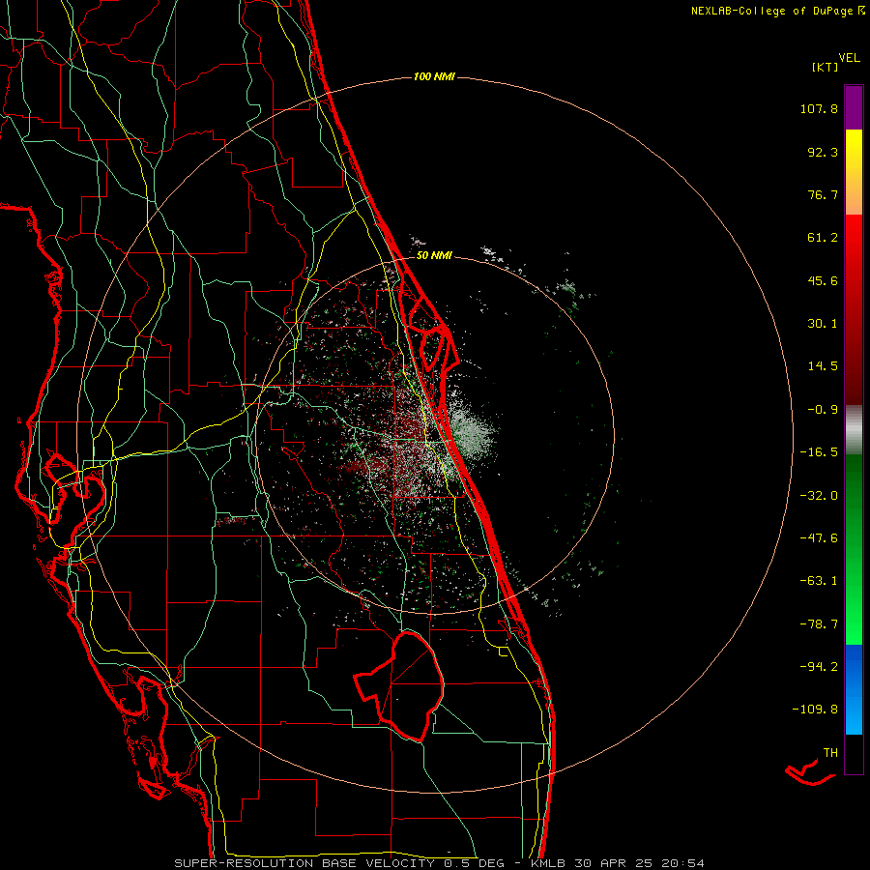Click the 107.8 velocity scale value
The image size is (870, 870).
[x=819, y=108]
